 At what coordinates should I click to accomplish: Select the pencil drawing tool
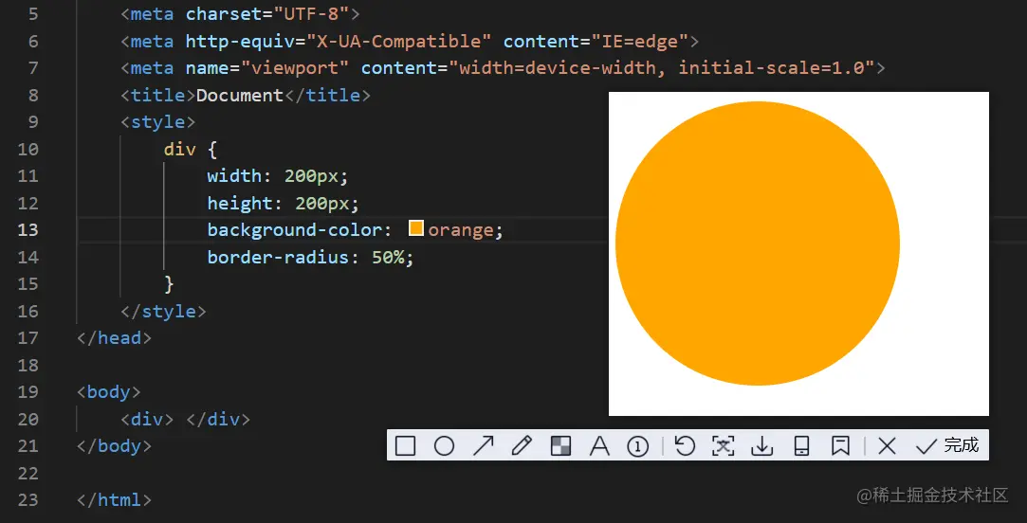[x=522, y=445]
